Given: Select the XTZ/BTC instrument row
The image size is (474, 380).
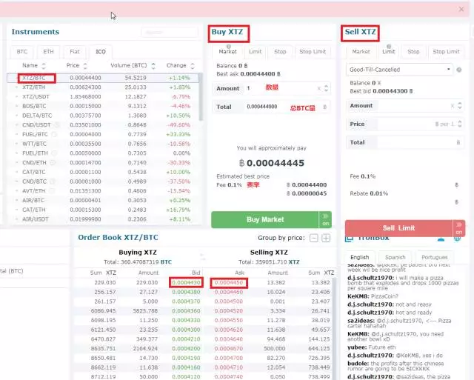Looking at the screenshot, I should pyautogui.click(x=103, y=78).
